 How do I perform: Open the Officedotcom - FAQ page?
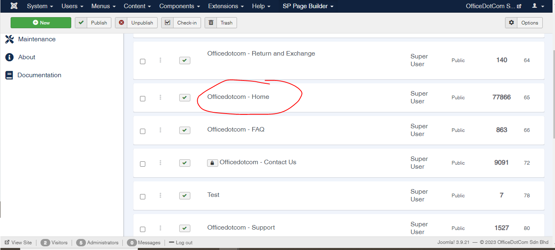pyautogui.click(x=236, y=129)
